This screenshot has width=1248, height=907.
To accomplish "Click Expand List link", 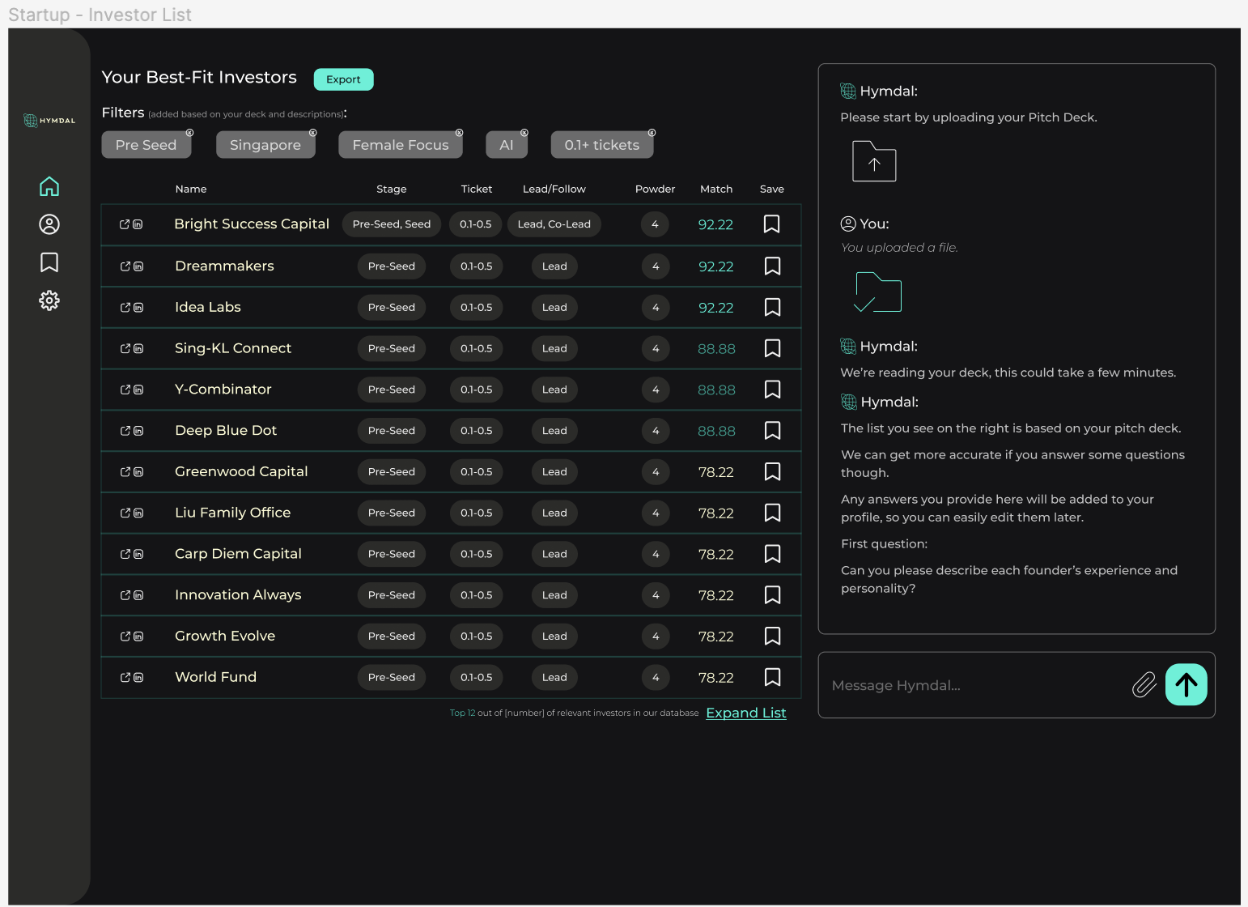I will (745, 713).
